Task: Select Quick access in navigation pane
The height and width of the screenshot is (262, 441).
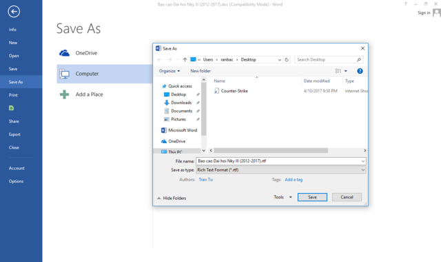Action: click(x=180, y=86)
